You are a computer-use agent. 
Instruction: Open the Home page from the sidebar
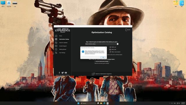(56, 36)
